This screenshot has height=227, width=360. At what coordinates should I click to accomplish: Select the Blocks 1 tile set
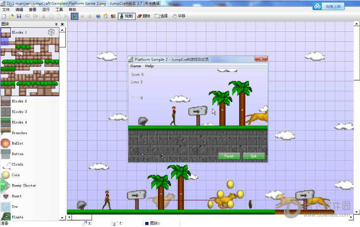tap(30, 32)
